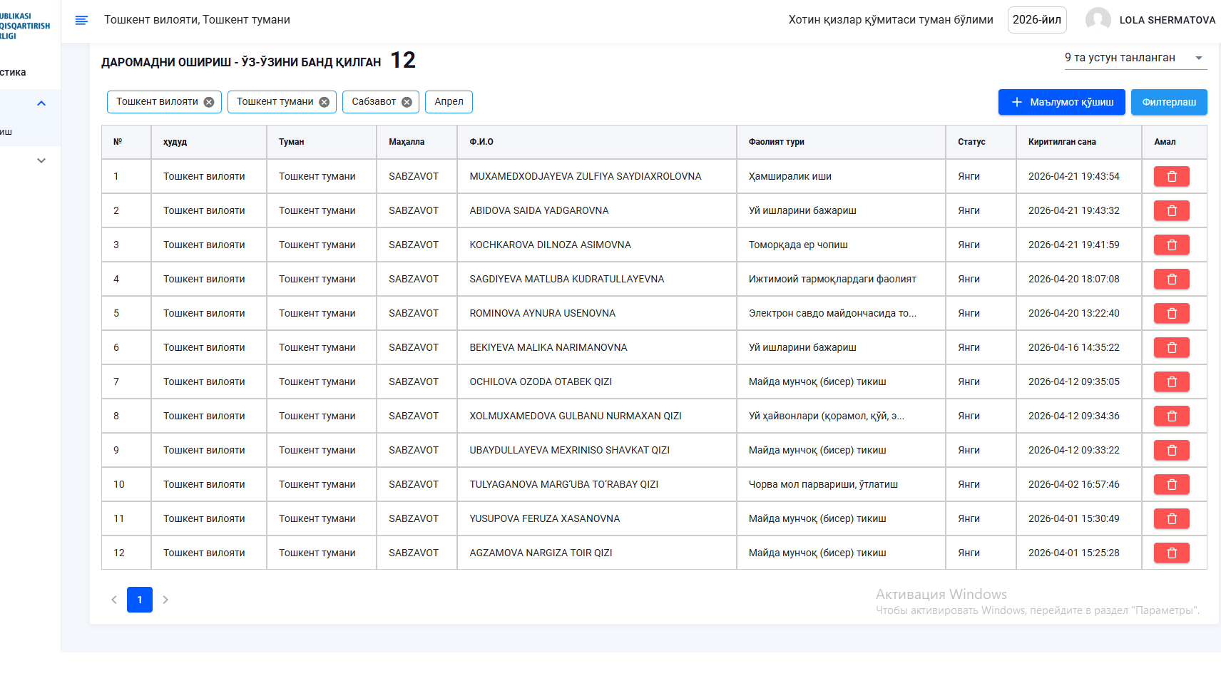Click the Маълумот қўшиш button
Viewport: 1221px width, 681px height.
pyautogui.click(x=1061, y=102)
